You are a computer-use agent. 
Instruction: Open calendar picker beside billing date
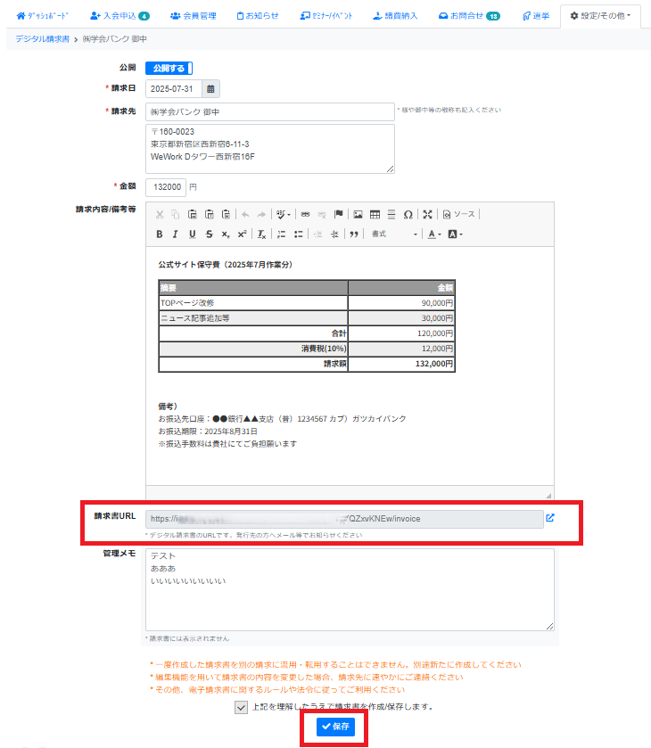click(x=210, y=88)
